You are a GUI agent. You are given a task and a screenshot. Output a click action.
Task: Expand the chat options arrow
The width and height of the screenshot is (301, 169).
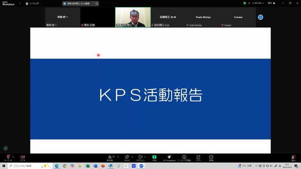pos(132,157)
